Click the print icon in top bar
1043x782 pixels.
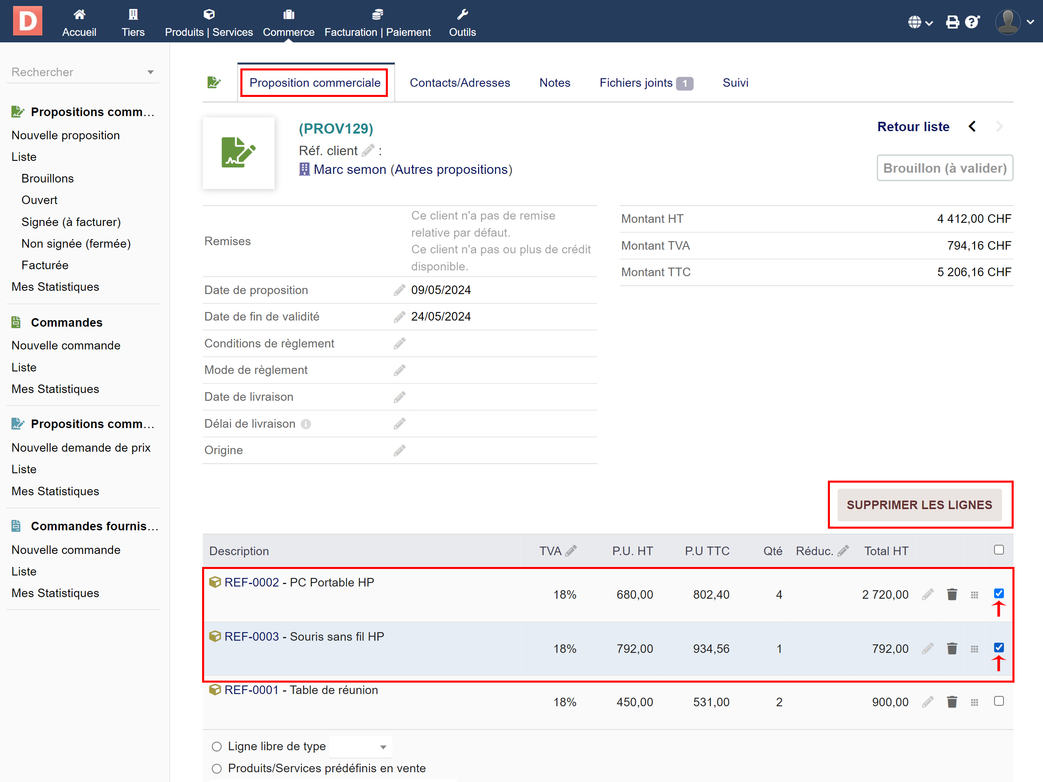(x=952, y=22)
